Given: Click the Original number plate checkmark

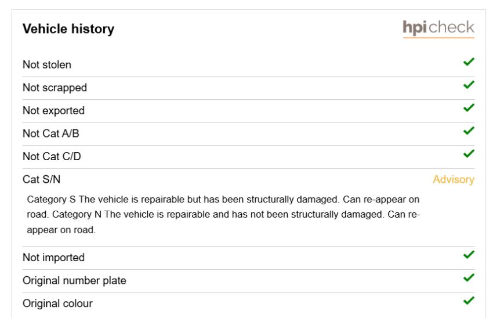Looking at the screenshot, I should coord(469,278).
